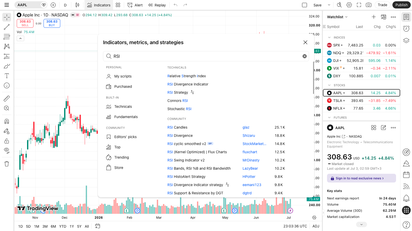The image size is (412, 231).
Task: Open the forecasting and measurement tools
Action: pos(7,56)
